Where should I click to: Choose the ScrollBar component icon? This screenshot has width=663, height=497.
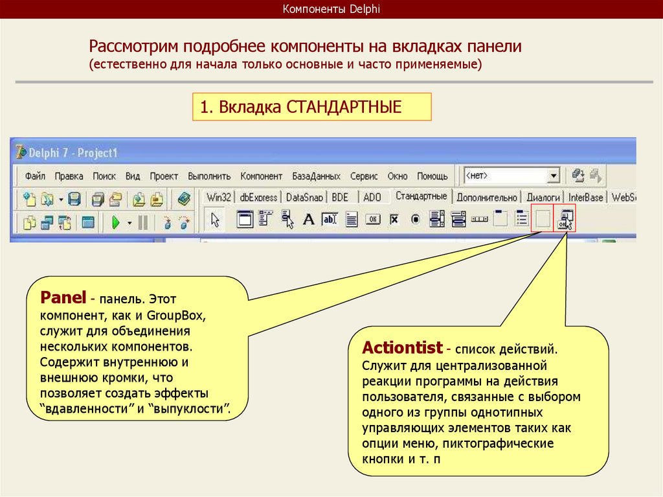(480, 219)
